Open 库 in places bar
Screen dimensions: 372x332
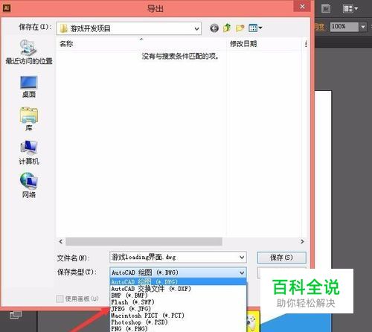pos(29,119)
